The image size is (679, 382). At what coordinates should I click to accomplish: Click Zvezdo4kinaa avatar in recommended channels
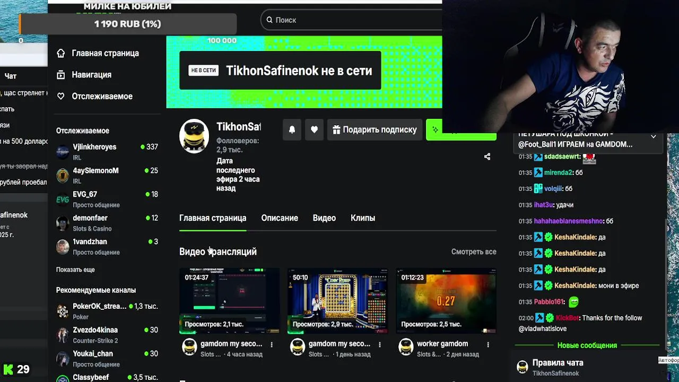(63, 335)
